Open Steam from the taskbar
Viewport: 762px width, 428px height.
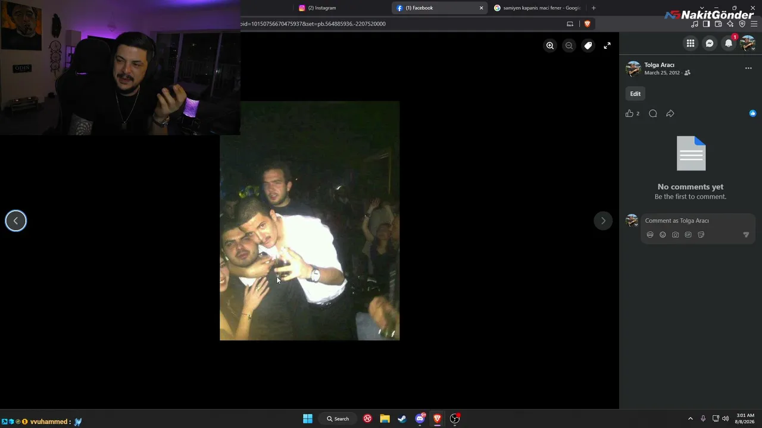point(402,418)
